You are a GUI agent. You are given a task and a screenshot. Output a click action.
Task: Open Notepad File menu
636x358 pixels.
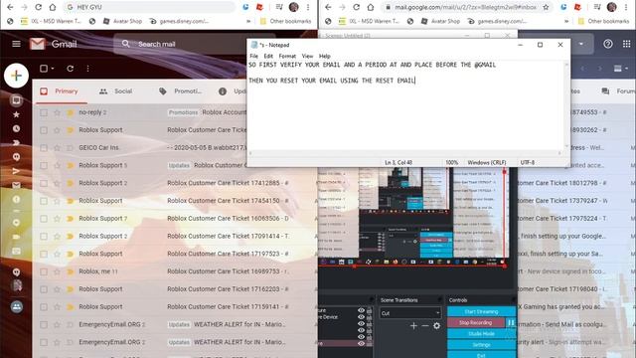[254, 56]
